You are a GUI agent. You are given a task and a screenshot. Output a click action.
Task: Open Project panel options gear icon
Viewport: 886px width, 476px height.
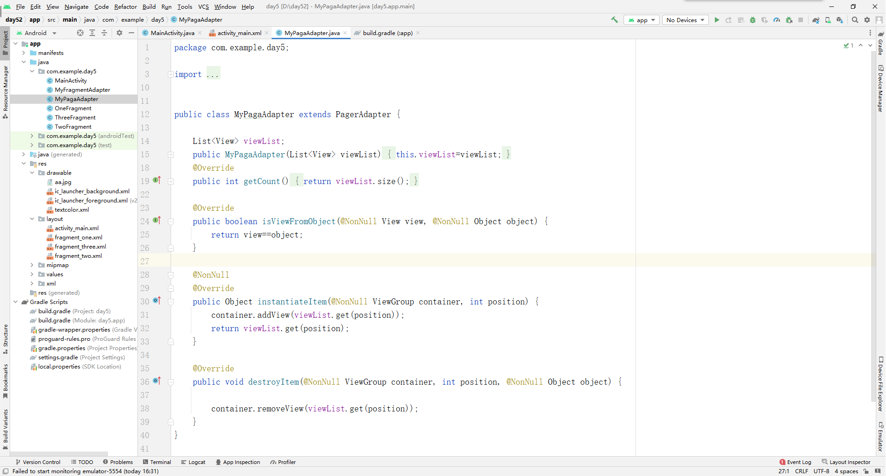119,33
